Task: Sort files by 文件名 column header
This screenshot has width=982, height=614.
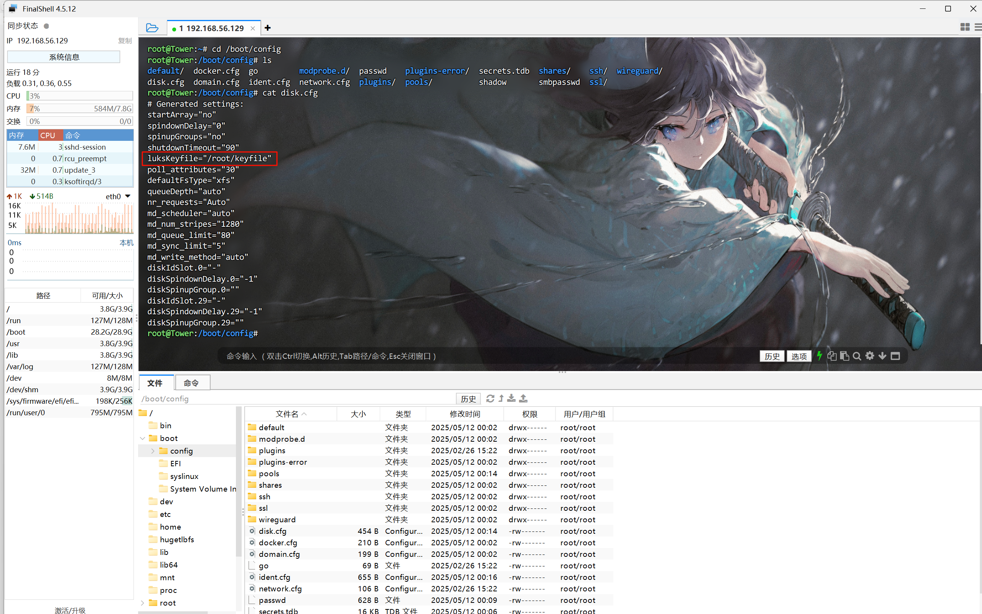Action: point(291,414)
